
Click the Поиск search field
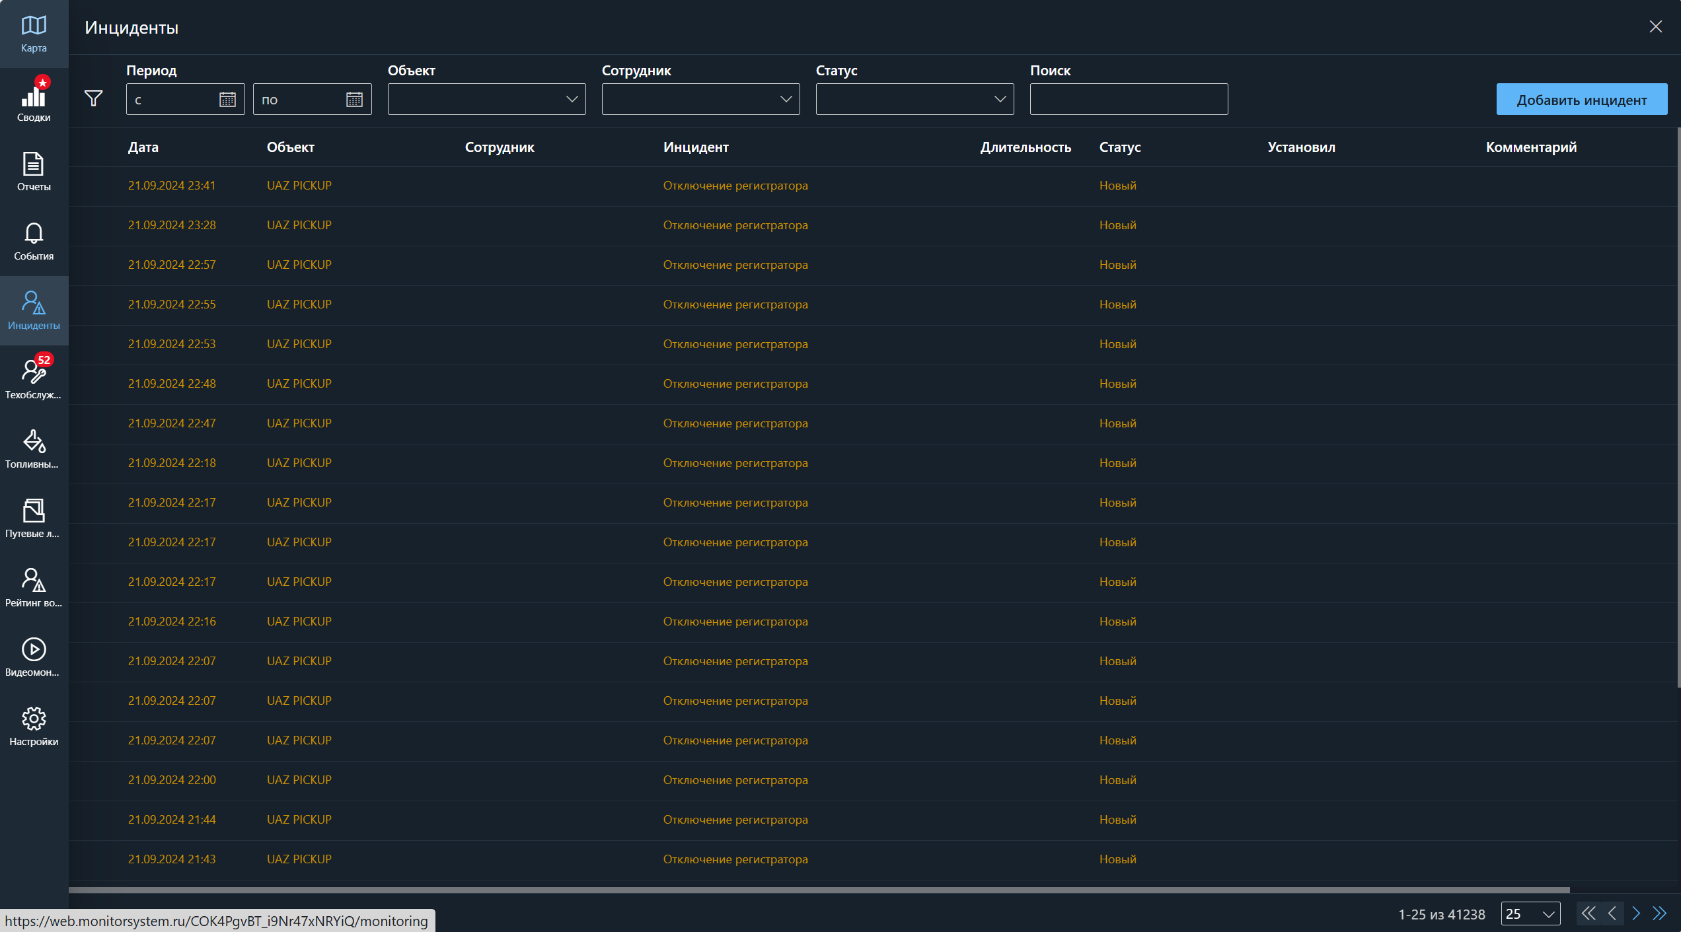pyautogui.click(x=1129, y=99)
